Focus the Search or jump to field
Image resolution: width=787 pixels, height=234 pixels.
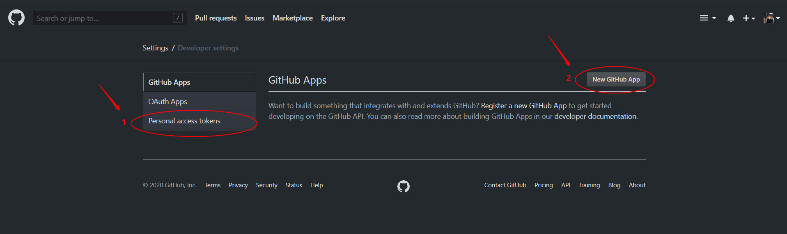click(110, 18)
